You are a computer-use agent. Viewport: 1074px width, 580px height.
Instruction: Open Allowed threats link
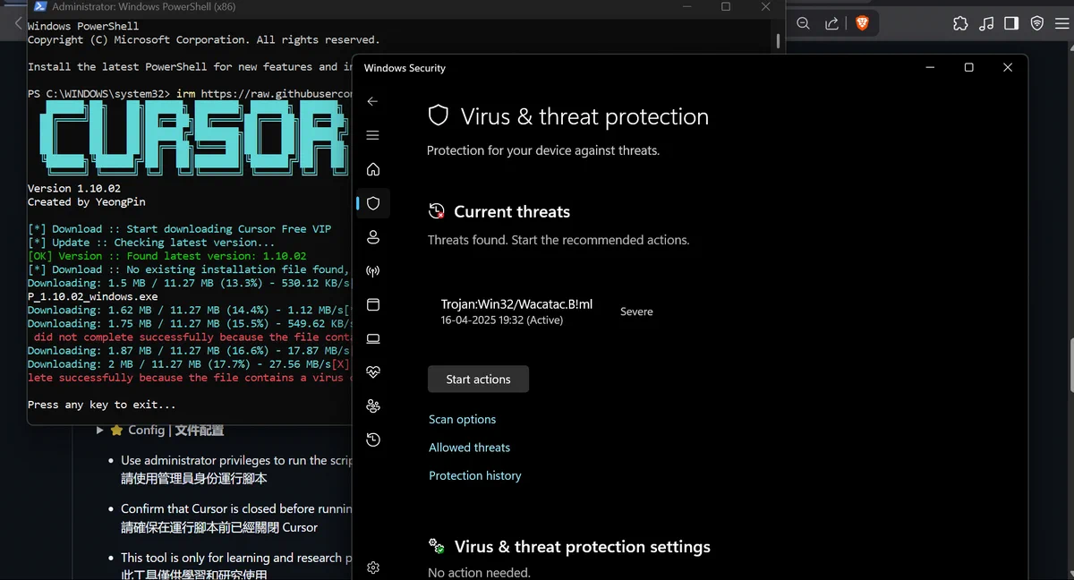tap(469, 448)
